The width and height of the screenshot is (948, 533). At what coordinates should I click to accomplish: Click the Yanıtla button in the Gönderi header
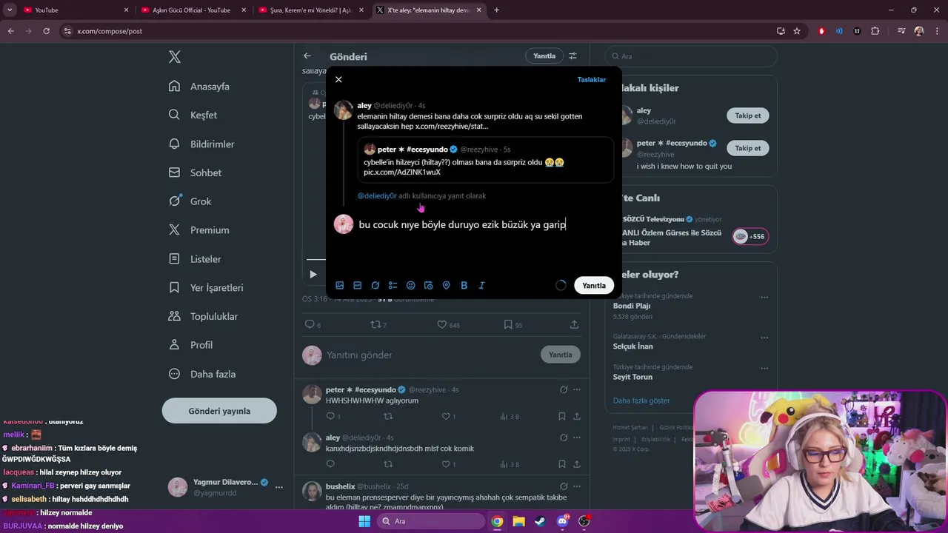(x=544, y=56)
